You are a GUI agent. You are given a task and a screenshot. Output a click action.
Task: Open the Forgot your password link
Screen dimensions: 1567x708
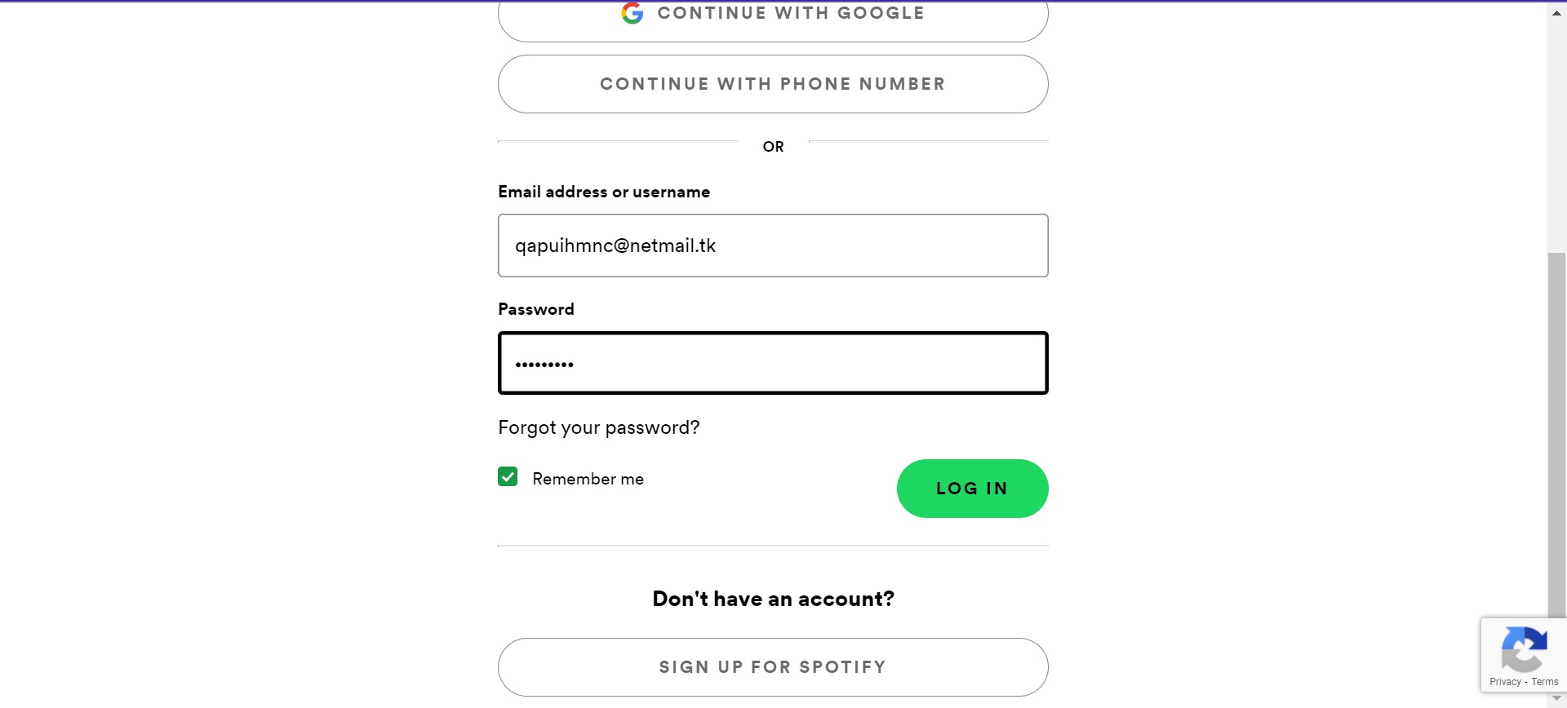point(598,427)
